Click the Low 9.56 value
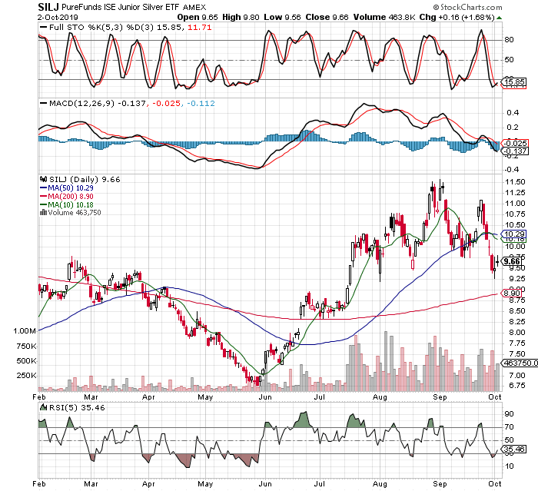538x491 pixels. [282, 17]
